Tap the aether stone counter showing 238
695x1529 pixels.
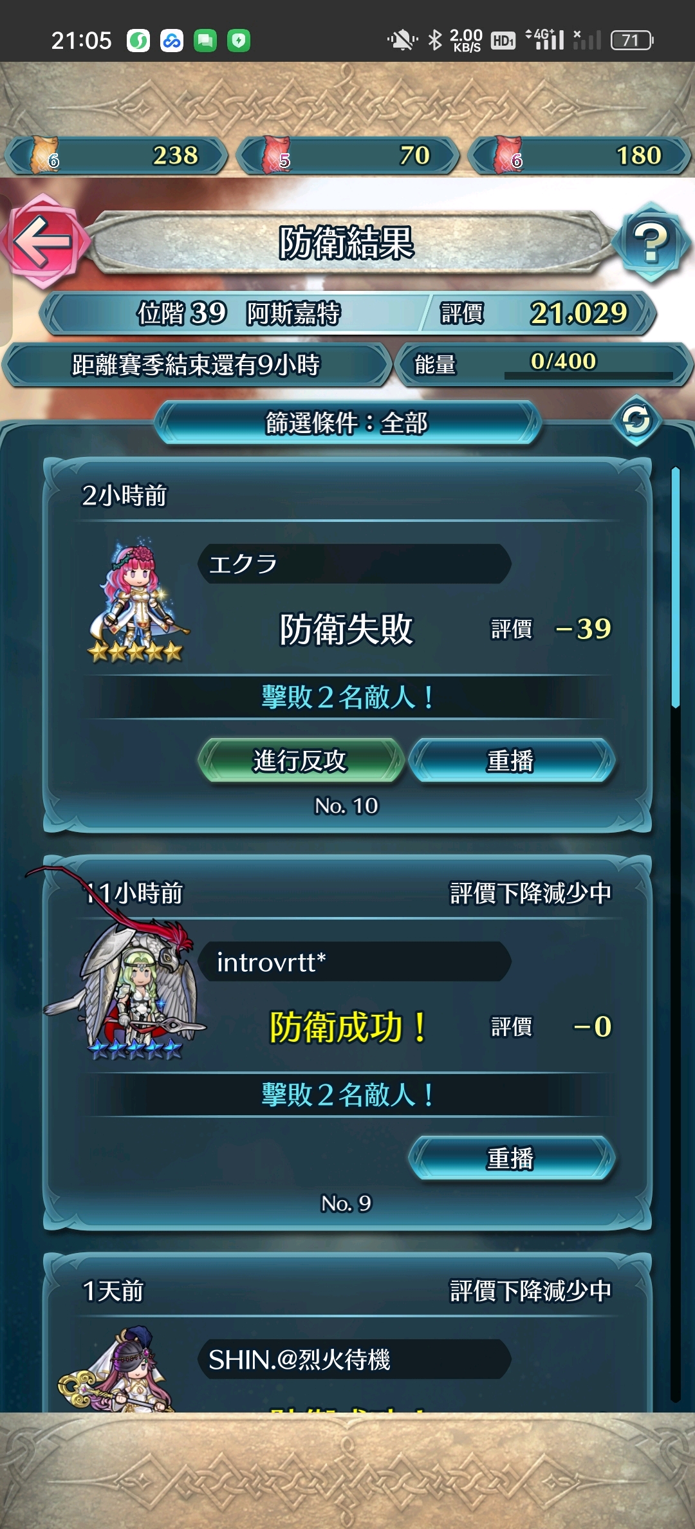point(116,156)
